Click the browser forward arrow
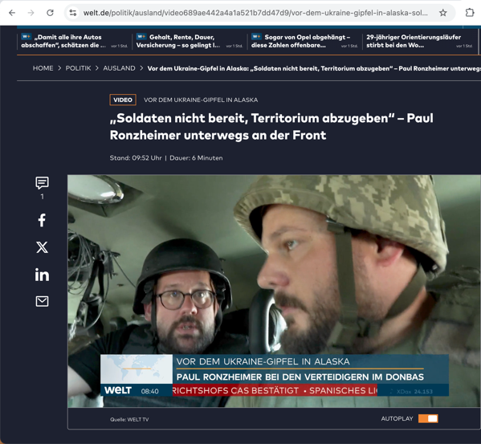 click(x=31, y=13)
